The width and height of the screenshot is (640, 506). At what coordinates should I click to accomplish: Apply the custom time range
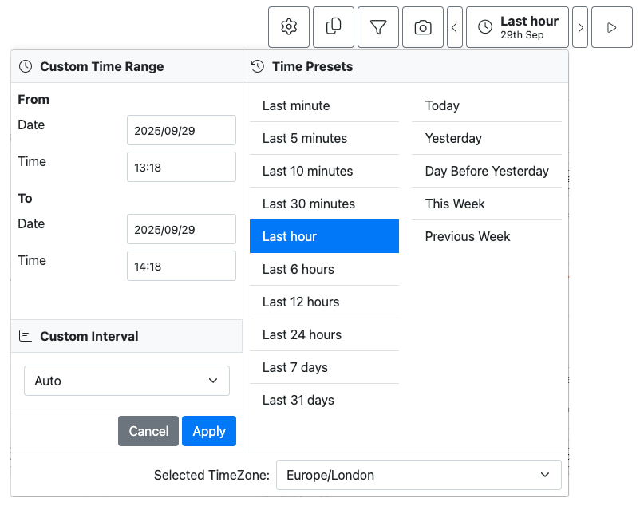pos(208,431)
